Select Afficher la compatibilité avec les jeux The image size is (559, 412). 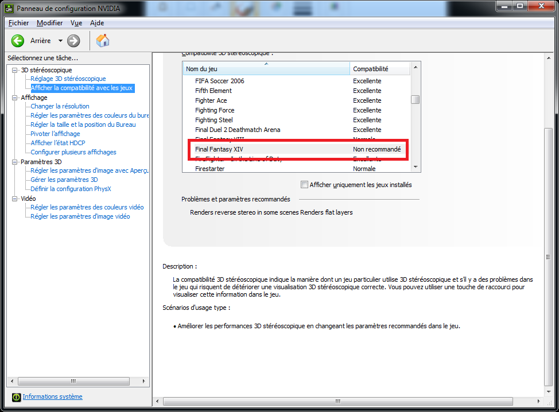click(x=81, y=88)
